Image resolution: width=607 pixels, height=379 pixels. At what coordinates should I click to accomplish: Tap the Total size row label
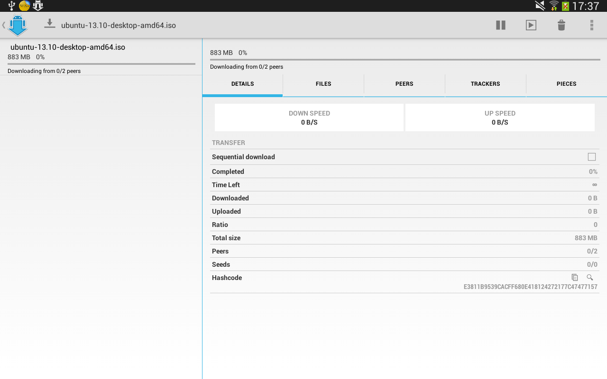click(226, 238)
